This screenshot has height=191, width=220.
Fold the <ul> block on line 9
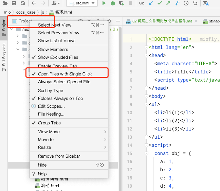(146, 104)
